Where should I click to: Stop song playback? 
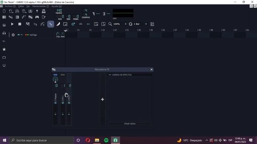click(x=20, y=24)
